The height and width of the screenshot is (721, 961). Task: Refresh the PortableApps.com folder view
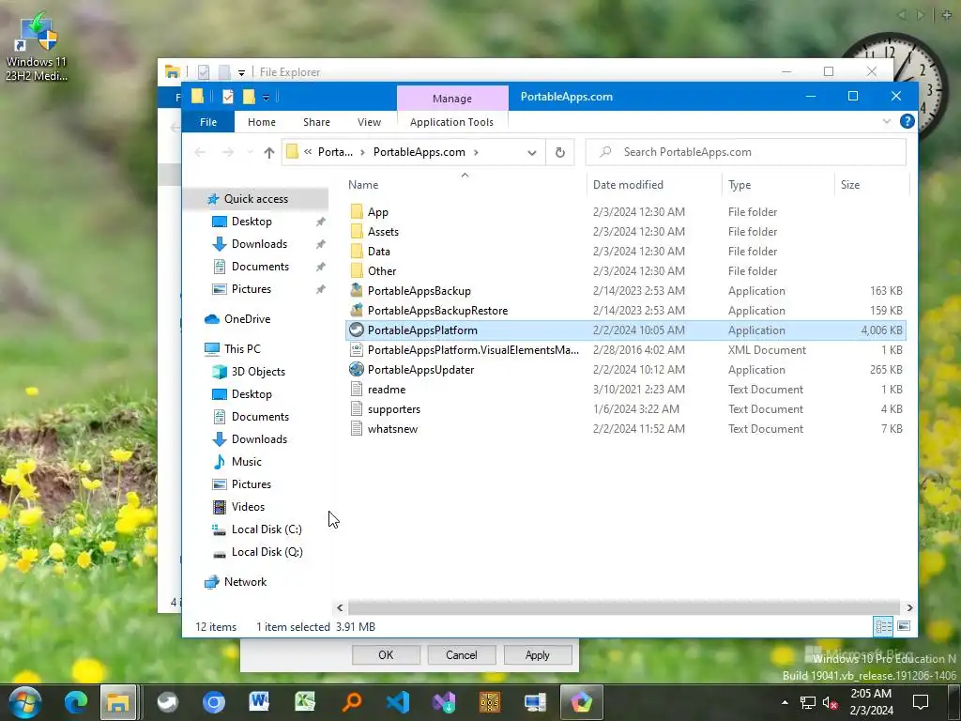[559, 152]
